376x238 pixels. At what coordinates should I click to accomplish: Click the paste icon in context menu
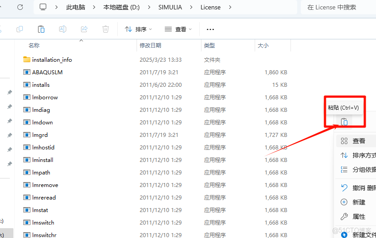344,122
